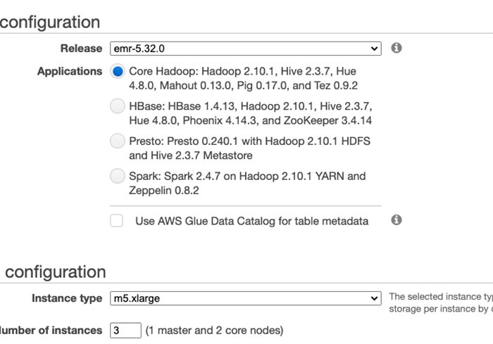Click the Spark on Hadoop YARN description text
Image resolution: width=493 pixels, height=344 pixels.
point(247,183)
